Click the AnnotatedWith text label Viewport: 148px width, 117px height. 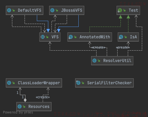tap(95, 37)
